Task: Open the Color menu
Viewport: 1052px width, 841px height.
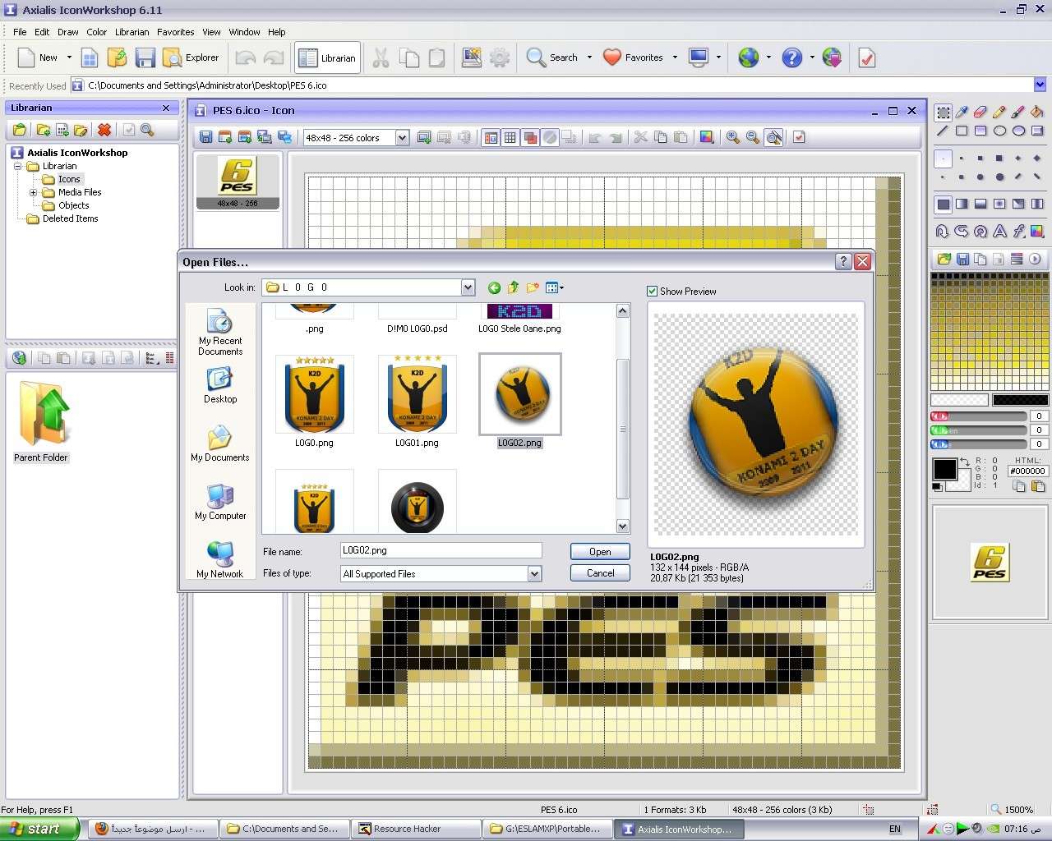Action: coord(97,32)
